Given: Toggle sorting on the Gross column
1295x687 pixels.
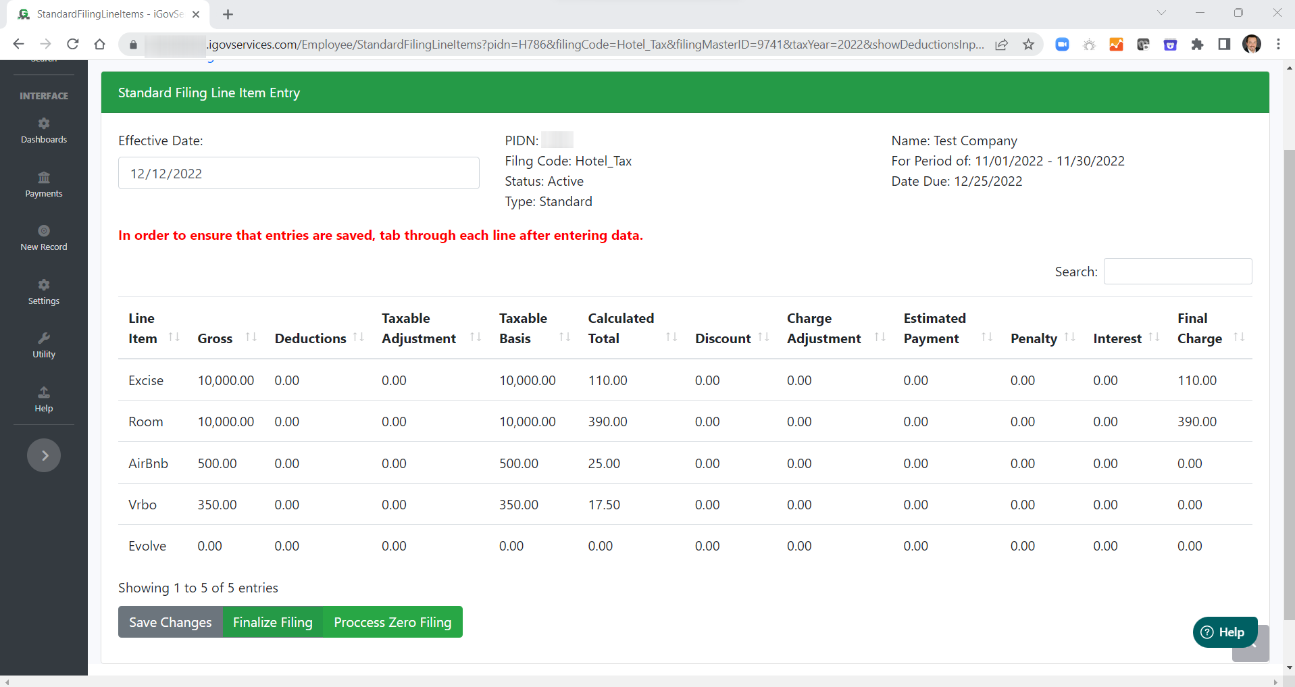Looking at the screenshot, I should (251, 337).
